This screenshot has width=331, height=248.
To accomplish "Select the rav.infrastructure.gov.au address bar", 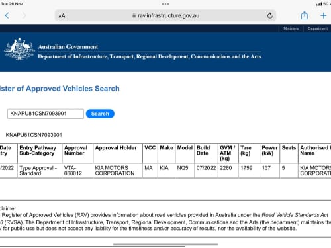I will pyautogui.click(x=165, y=15).
